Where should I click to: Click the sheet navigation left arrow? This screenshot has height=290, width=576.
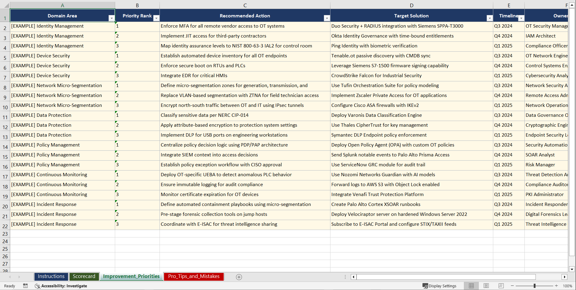[x=10, y=277]
